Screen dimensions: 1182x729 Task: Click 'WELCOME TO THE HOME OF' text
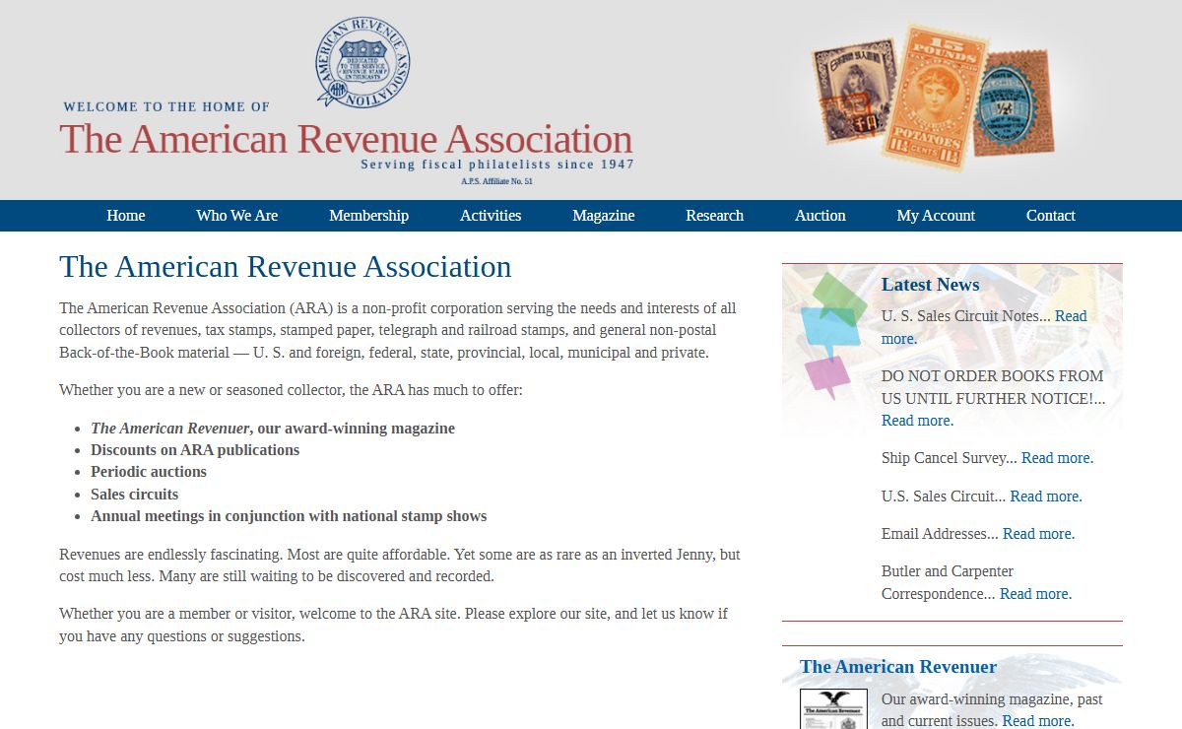coord(166,106)
